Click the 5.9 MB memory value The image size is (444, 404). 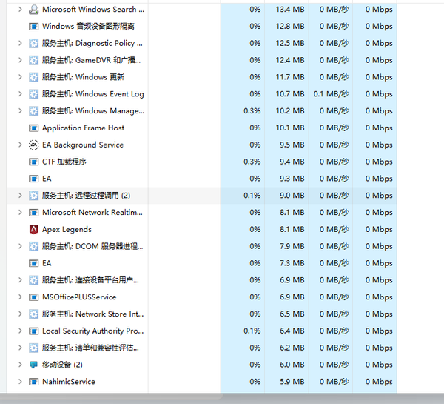(292, 382)
